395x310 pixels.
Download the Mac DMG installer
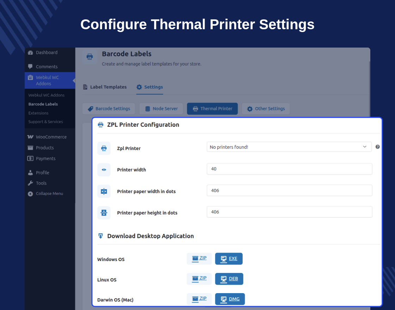coord(230,299)
